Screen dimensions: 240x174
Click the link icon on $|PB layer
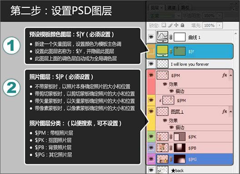click(171, 148)
